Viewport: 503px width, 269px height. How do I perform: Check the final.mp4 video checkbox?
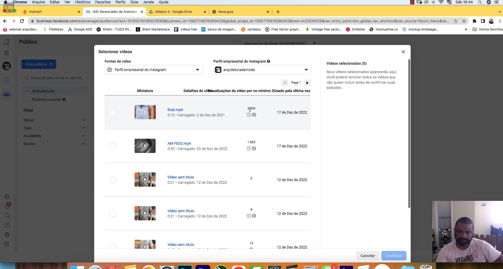click(x=113, y=112)
